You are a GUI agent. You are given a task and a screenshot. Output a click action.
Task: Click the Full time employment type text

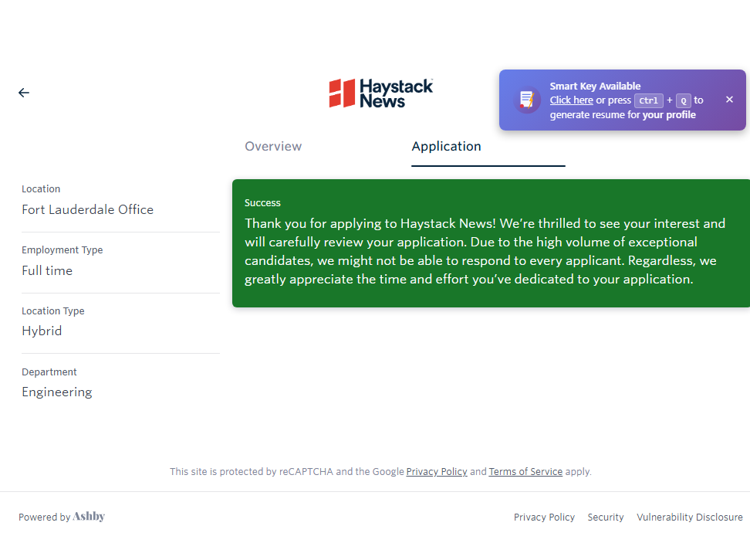[47, 270]
